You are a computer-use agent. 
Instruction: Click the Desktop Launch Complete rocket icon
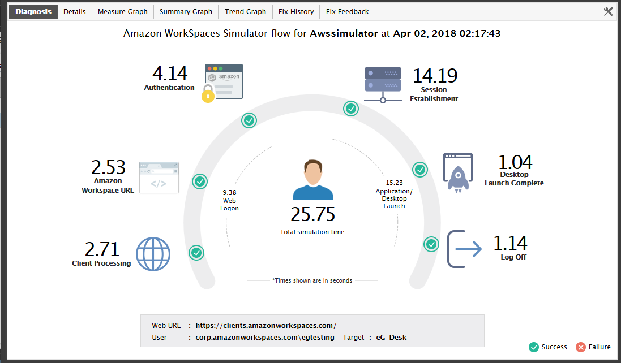(458, 173)
